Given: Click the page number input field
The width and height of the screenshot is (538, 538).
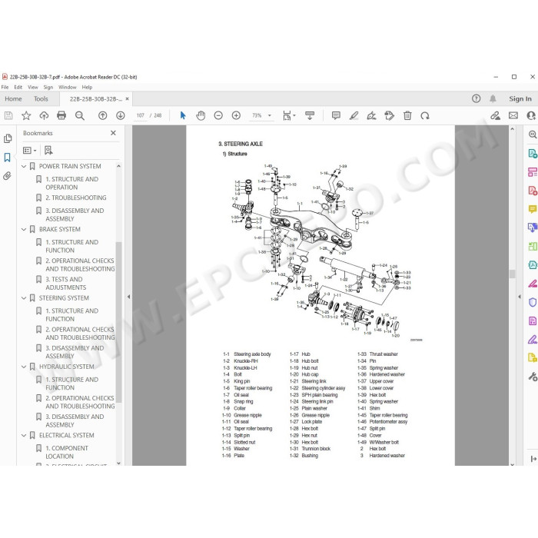Looking at the screenshot, I should (x=141, y=115).
